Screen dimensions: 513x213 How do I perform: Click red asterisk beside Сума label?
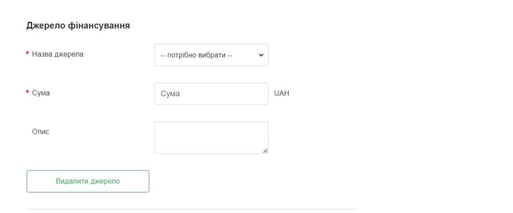click(28, 93)
